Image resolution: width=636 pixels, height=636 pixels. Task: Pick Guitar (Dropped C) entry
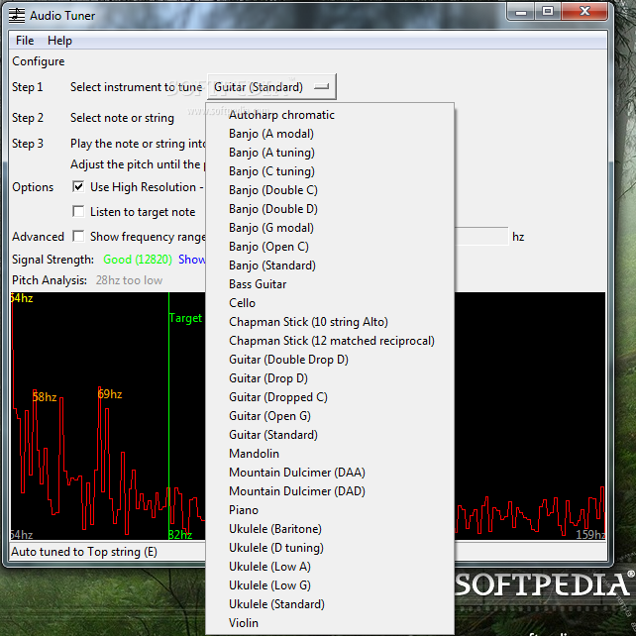330,397
